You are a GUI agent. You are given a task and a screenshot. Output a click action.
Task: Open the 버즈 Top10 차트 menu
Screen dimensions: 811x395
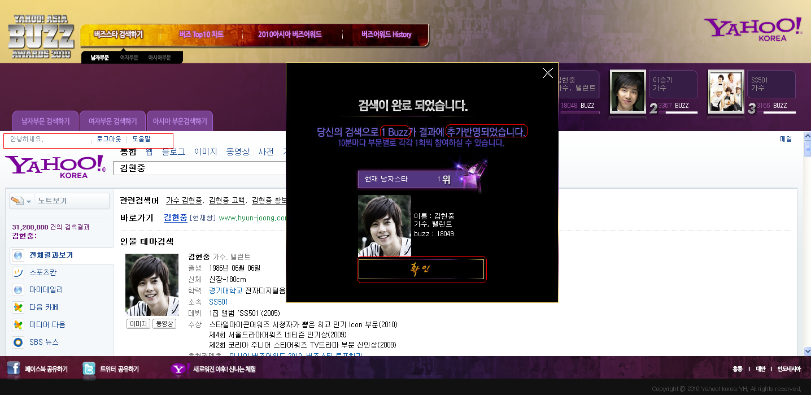(x=201, y=34)
